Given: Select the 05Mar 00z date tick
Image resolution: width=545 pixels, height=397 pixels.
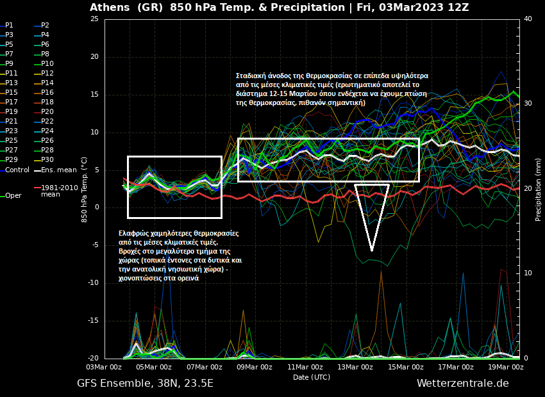Looking at the screenshot, I should click(x=155, y=367).
